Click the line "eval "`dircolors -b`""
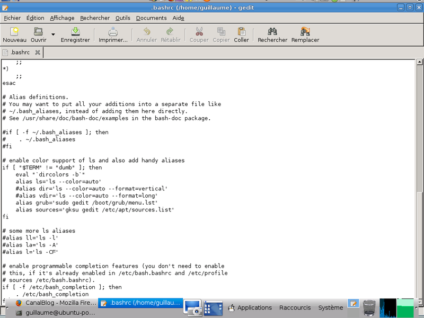Image resolution: width=424 pixels, height=318 pixels. click(50, 175)
